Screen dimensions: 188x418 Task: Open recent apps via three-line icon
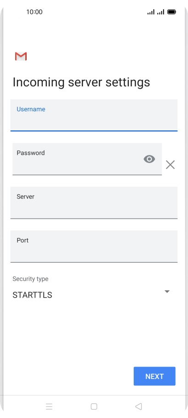[x=49, y=406]
